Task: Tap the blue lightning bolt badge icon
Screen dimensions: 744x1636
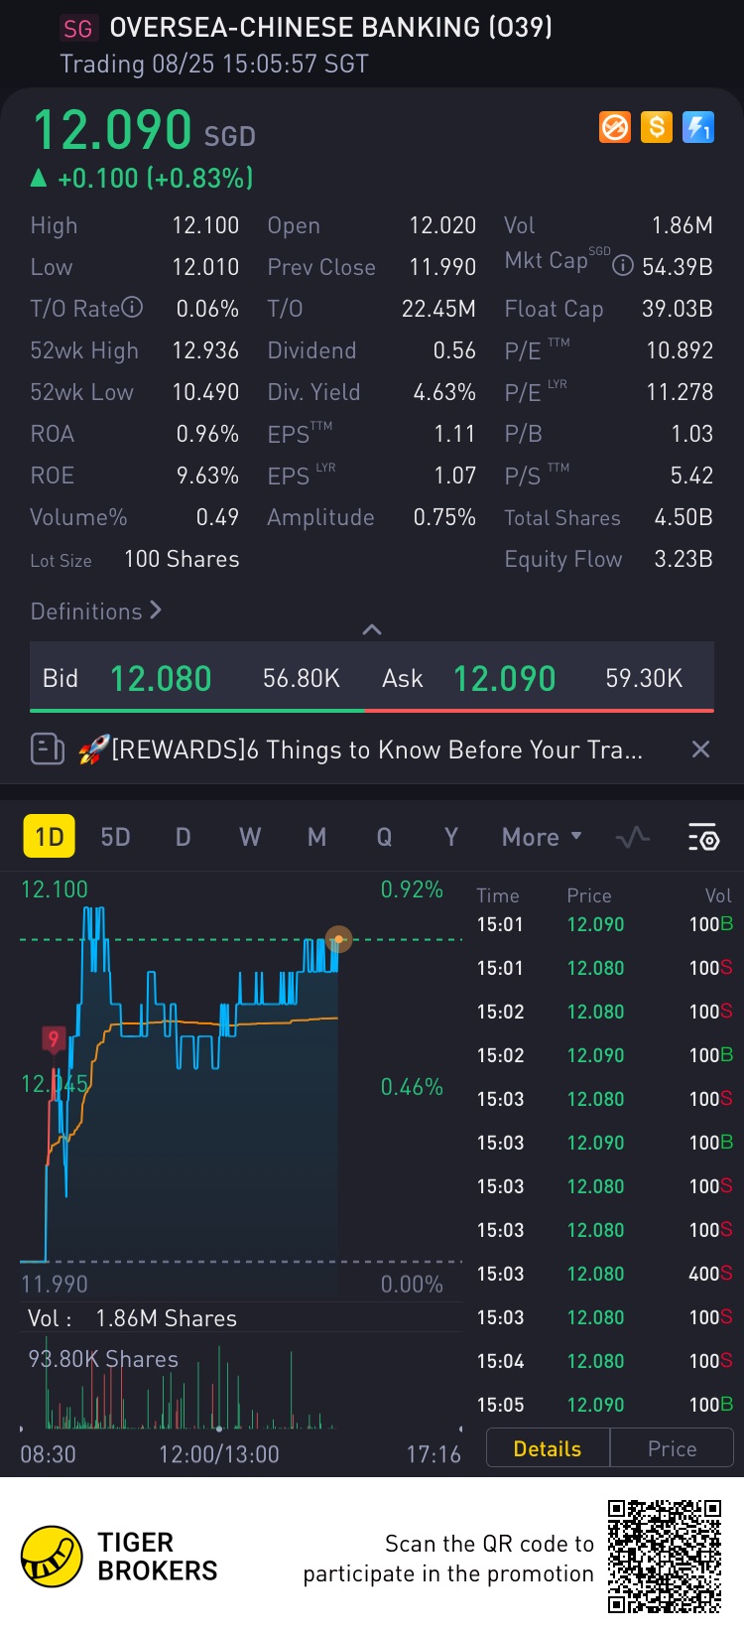Action: 697,127
